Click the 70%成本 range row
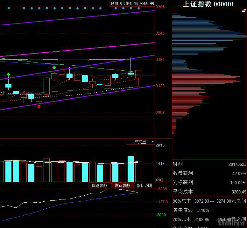This screenshot has width=247, height=228. (x=209, y=219)
